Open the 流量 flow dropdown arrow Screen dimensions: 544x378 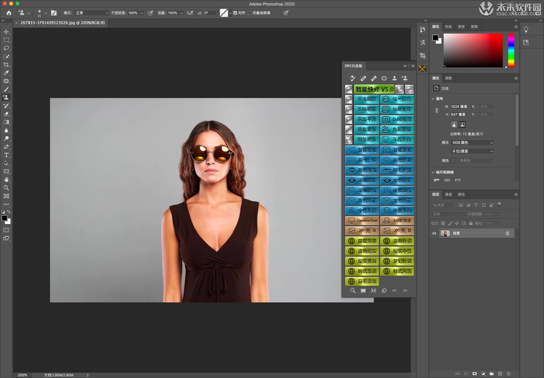(182, 13)
